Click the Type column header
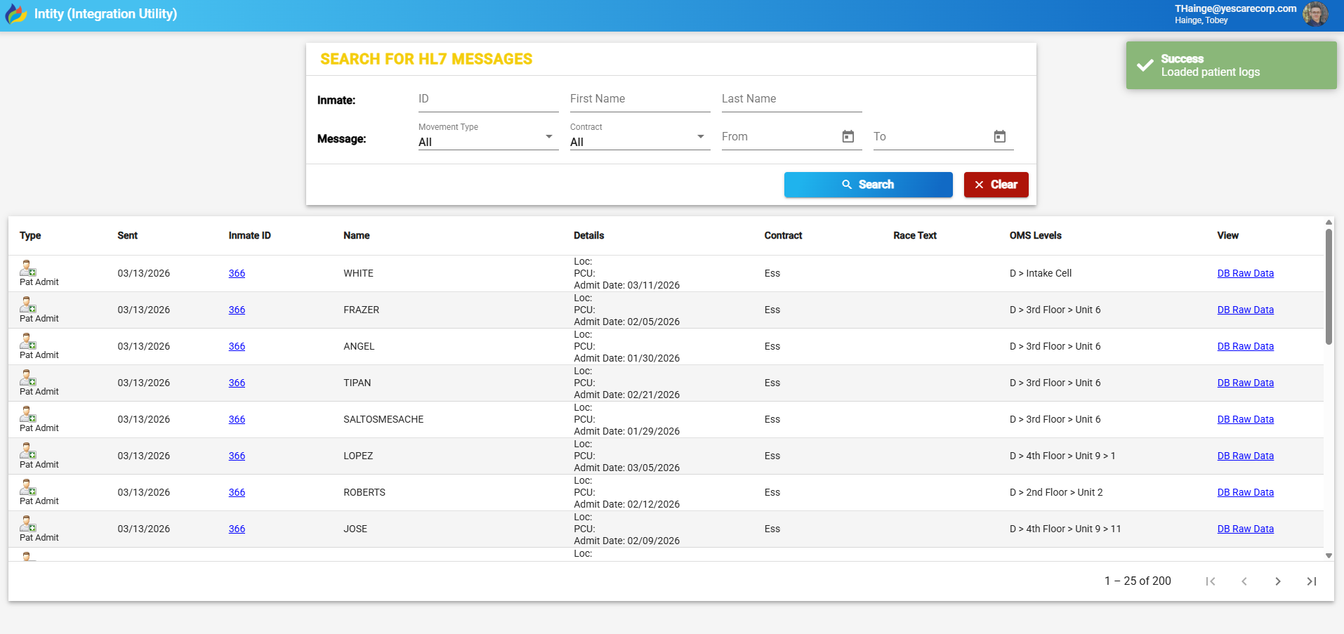Viewport: 1344px width, 634px height. (30, 235)
